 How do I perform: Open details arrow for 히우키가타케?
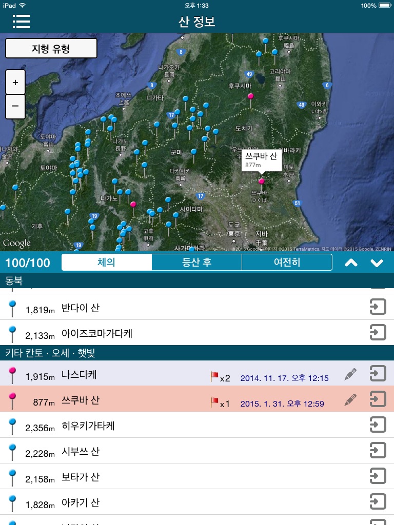pyautogui.click(x=378, y=425)
